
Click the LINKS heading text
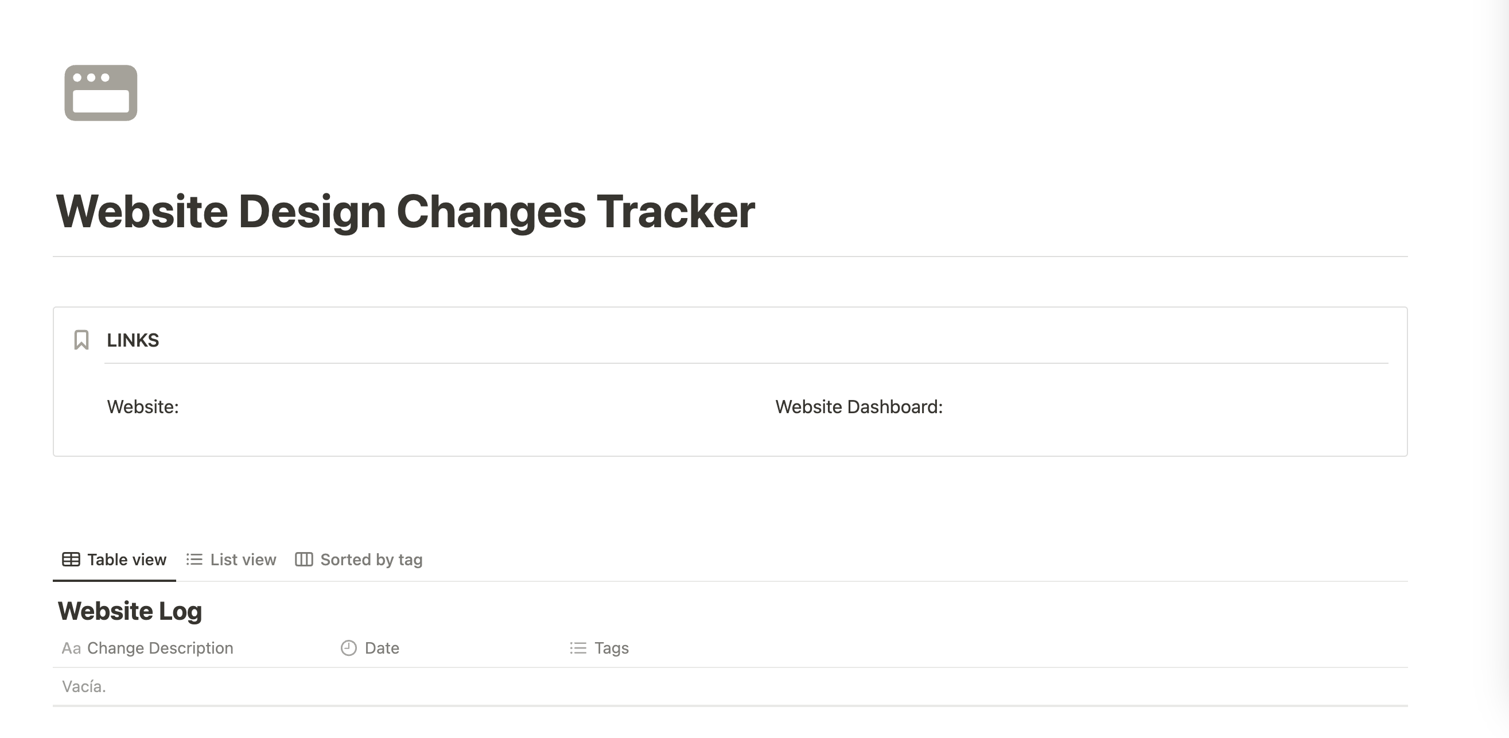[x=133, y=340]
